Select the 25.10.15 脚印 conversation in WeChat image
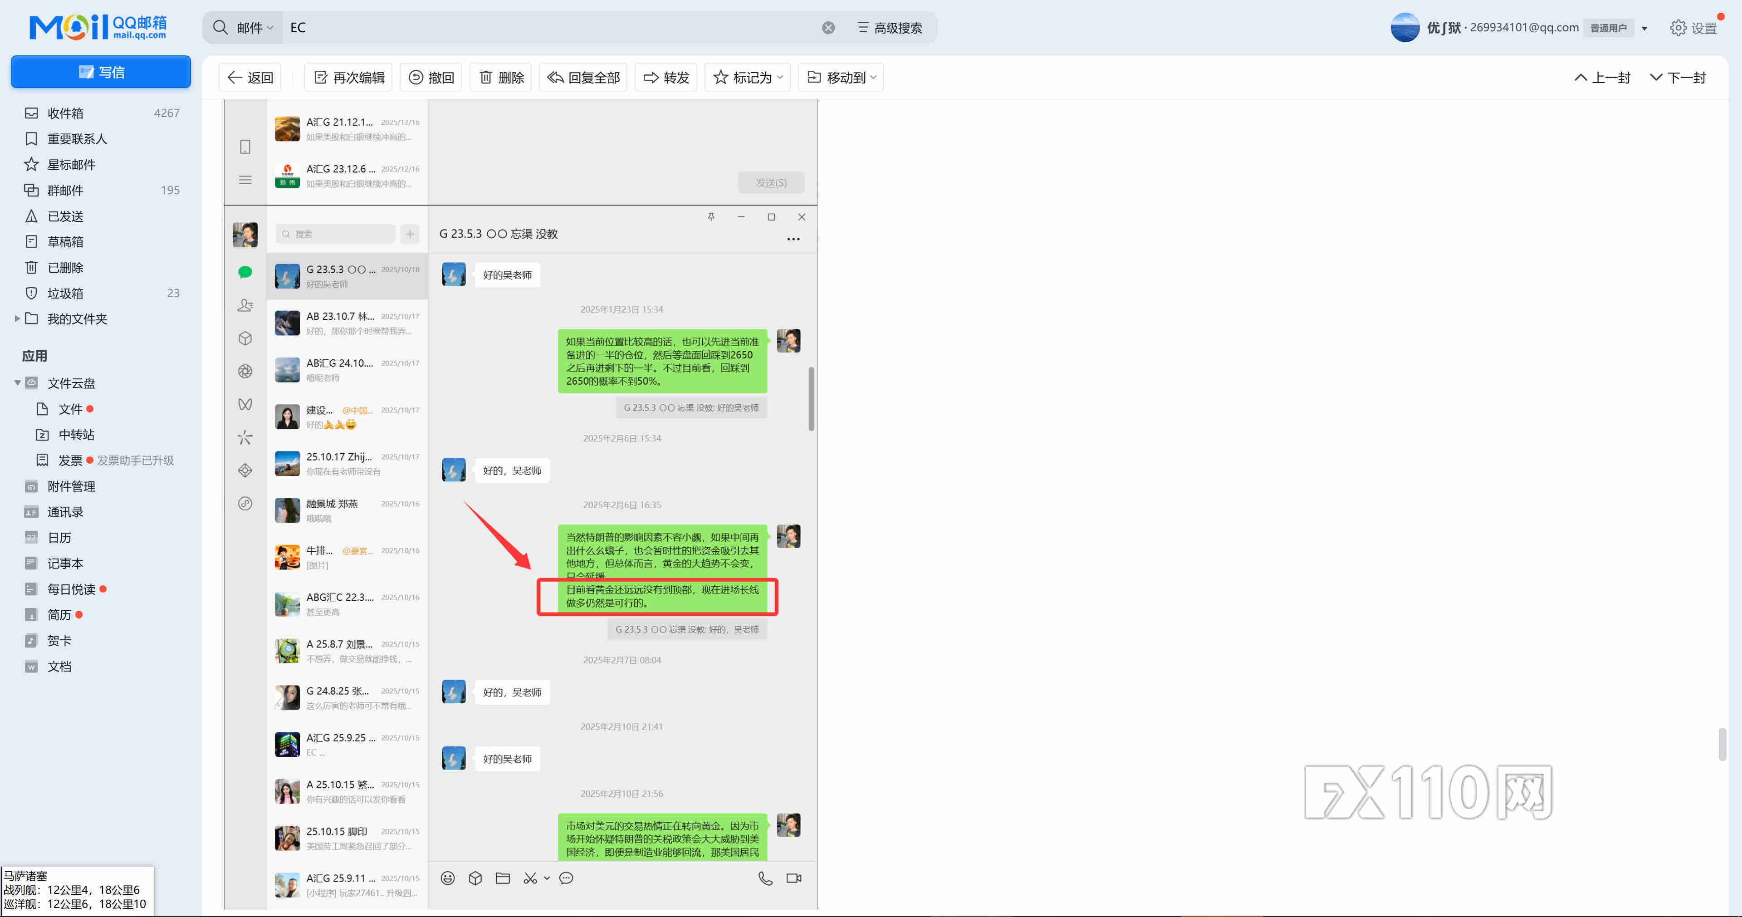The width and height of the screenshot is (1742, 917). (x=347, y=838)
